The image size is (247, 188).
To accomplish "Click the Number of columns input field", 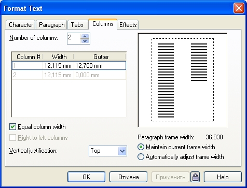I will [74, 38].
